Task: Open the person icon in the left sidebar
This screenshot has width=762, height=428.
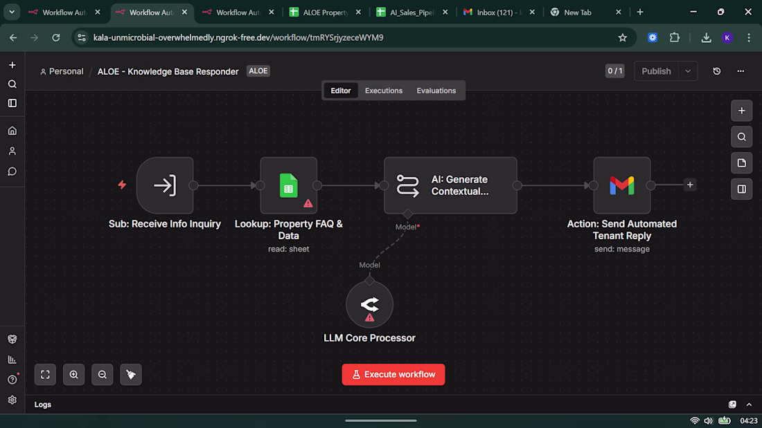Action: click(12, 151)
